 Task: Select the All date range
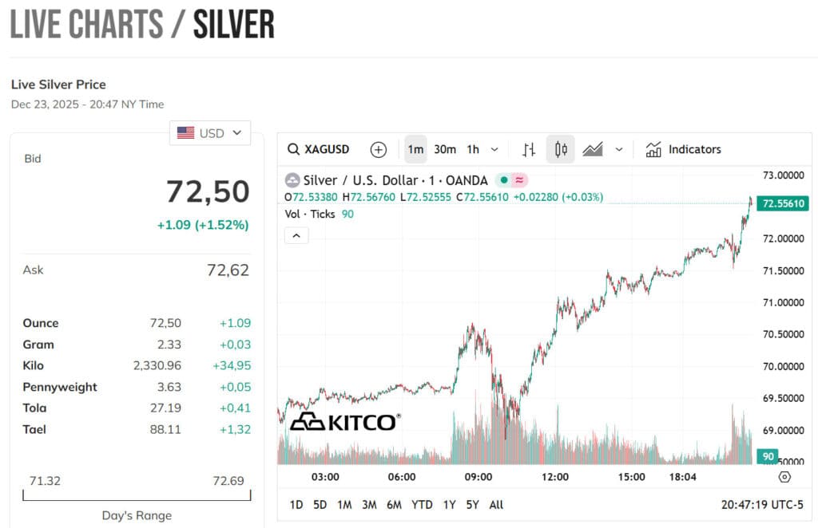(x=496, y=505)
